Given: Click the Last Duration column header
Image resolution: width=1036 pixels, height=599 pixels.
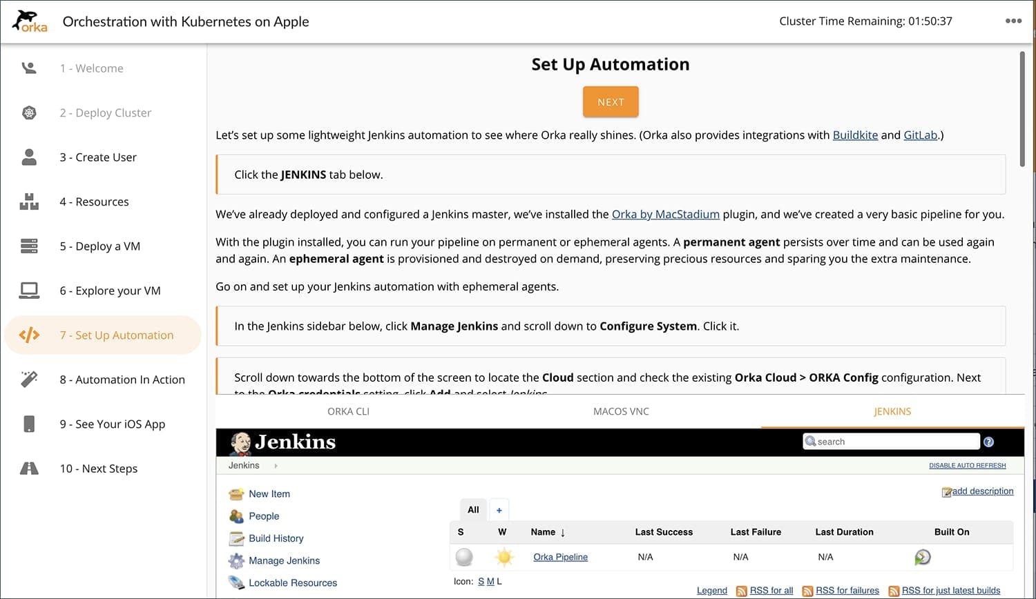Looking at the screenshot, I should (x=844, y=532).
